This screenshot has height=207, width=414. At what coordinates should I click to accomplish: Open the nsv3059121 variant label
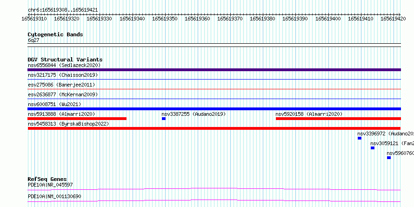pos(392,143)
